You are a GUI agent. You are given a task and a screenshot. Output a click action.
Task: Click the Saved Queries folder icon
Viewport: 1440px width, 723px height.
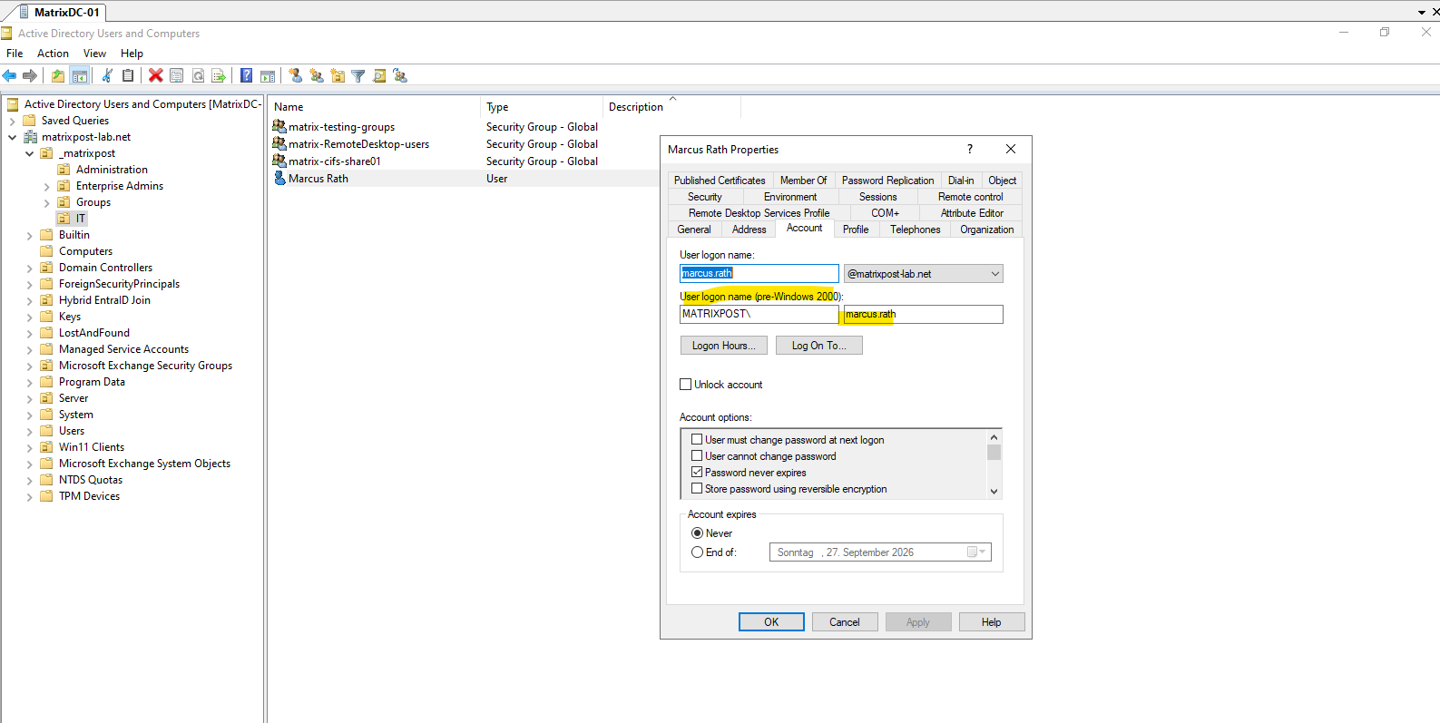pos(30,121)
